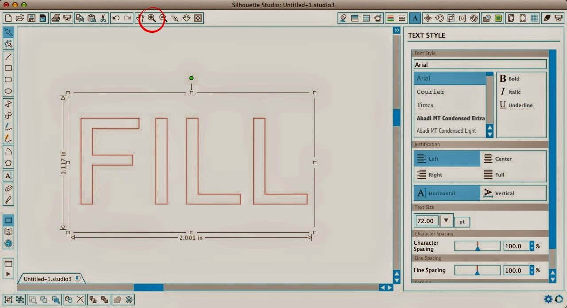Select the Text tool in the left toolbar
This screenshot has width=567, height=308.
point(9,176)
